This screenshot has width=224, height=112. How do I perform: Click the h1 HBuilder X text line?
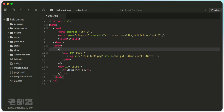coord(76,70)
